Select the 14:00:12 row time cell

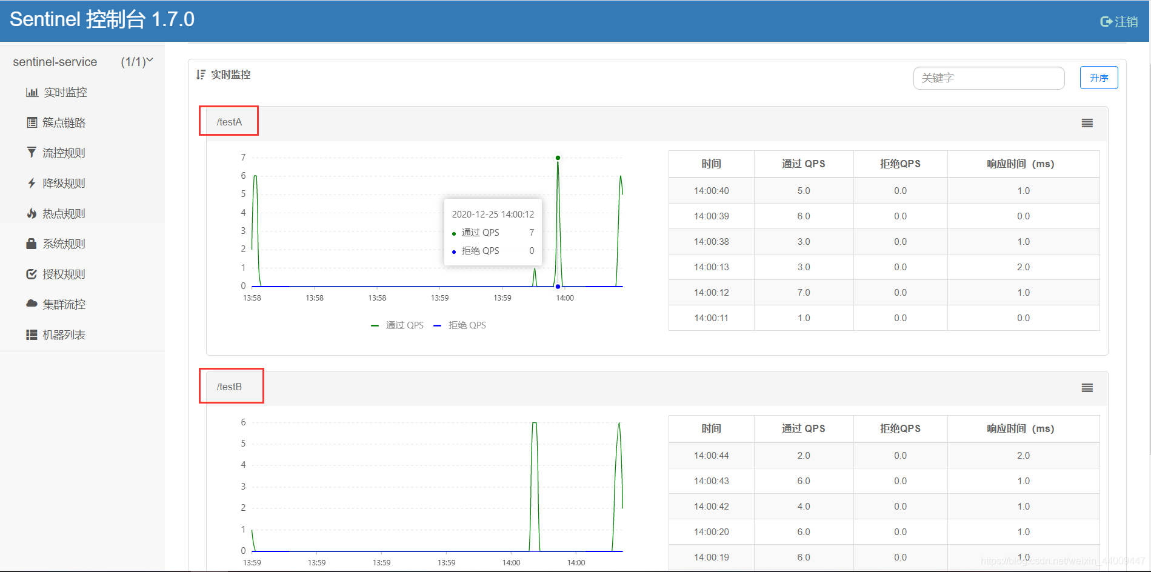tap(712, 293)
